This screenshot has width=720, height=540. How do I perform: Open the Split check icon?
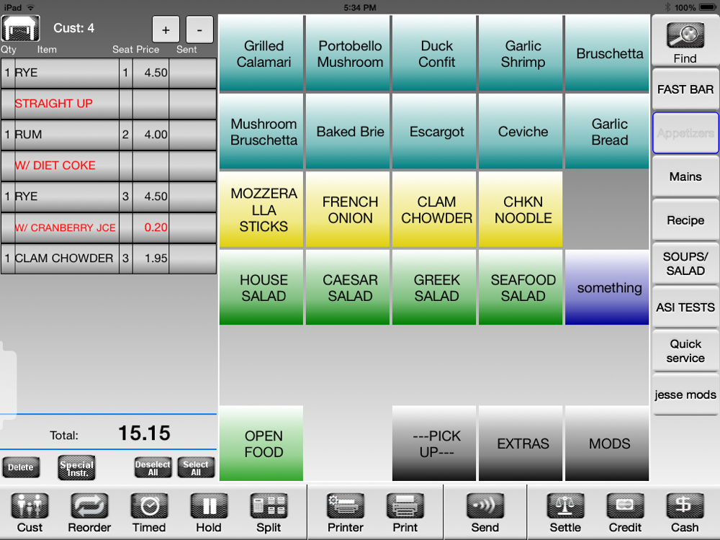[269, 506]
